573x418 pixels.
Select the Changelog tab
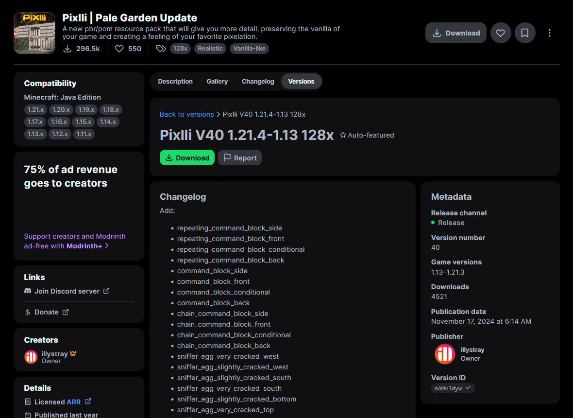(258, 82)
